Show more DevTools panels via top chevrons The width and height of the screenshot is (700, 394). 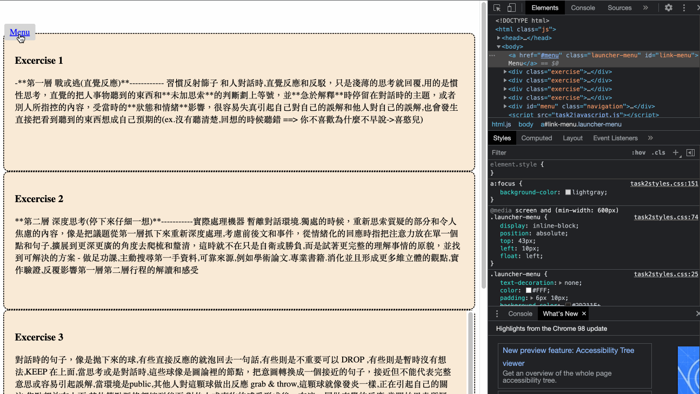645,8
